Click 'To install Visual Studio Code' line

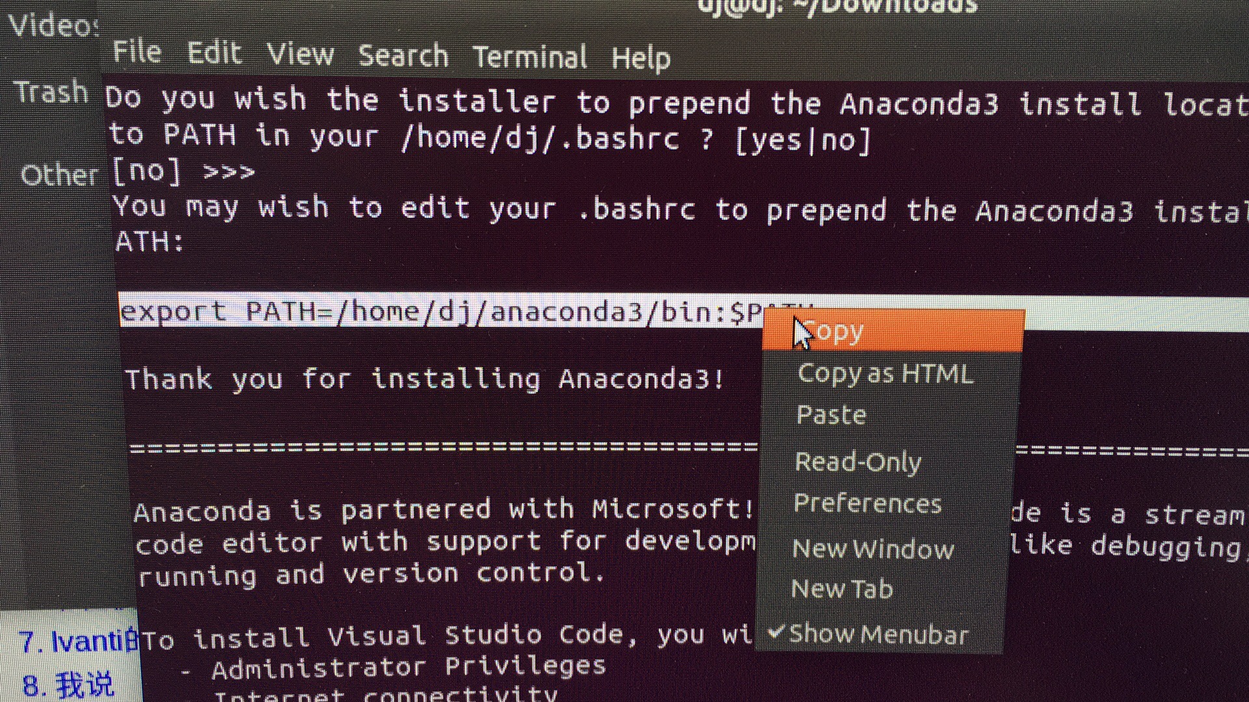[x=448, y=636]
